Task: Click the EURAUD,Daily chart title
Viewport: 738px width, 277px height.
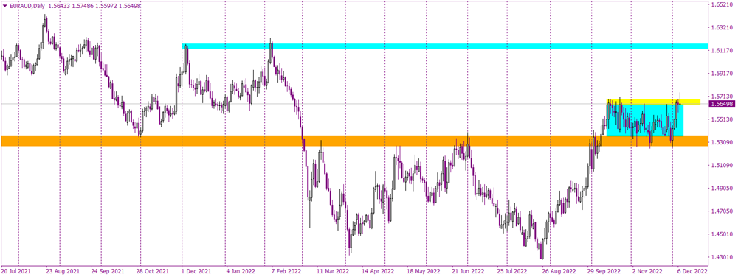Action: coord(27,5)
